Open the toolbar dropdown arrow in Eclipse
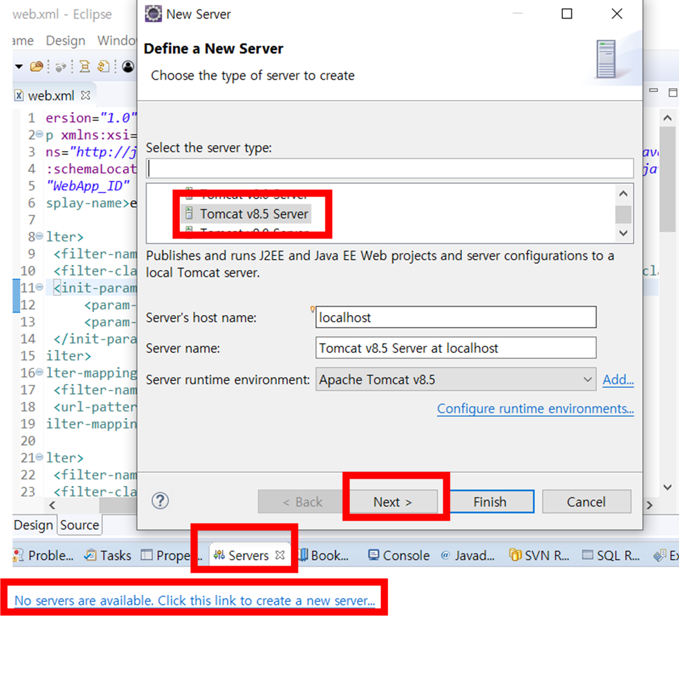This screenshot has height=674, width=679. click(x=19, y=67)
